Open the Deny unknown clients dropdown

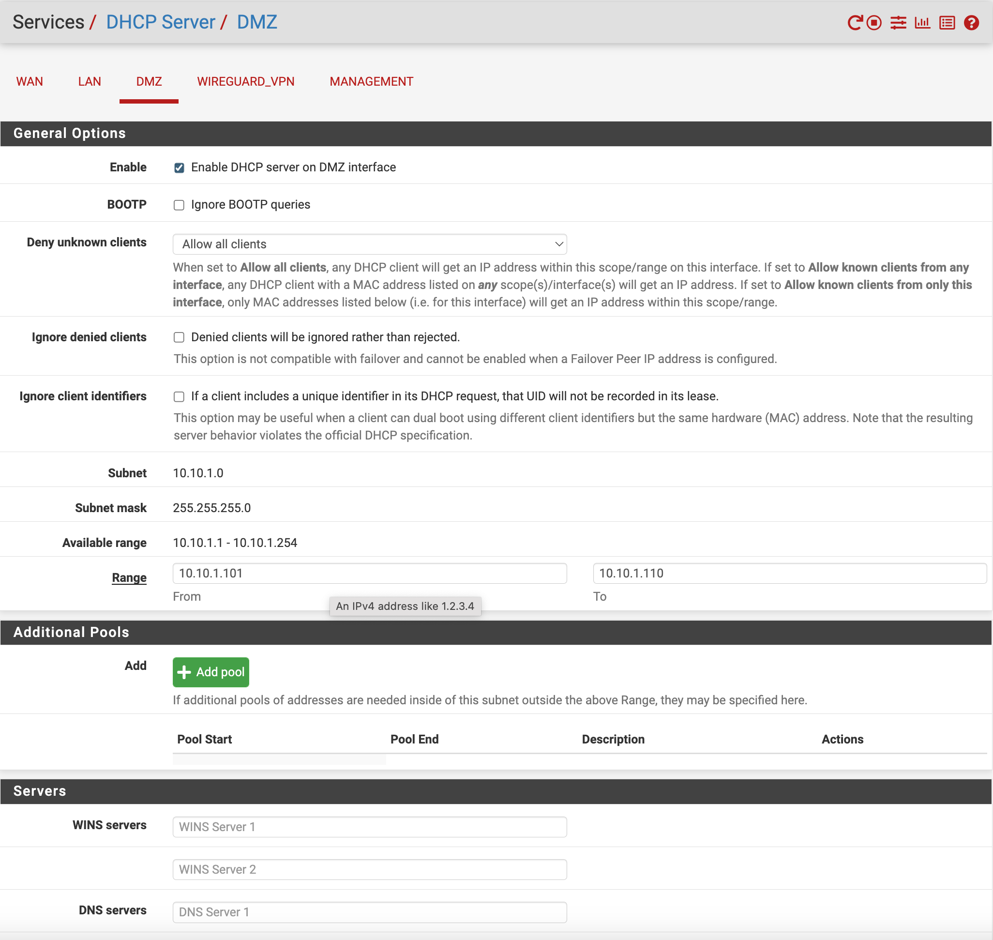pyautogui.click(x=369, y=244)
